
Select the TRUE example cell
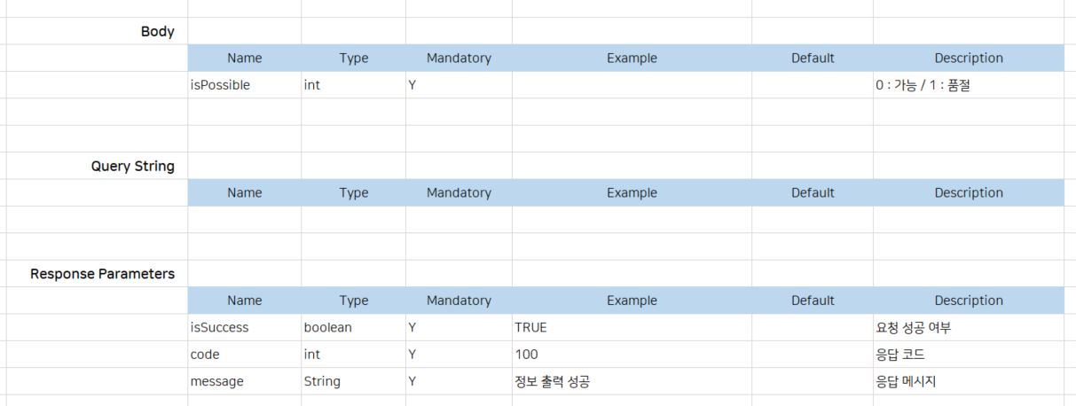tap(530, 328)
